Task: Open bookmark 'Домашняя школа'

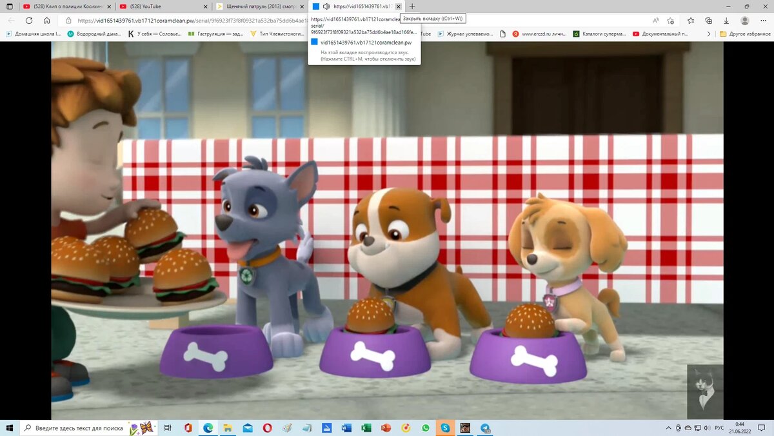Action: 34,34
